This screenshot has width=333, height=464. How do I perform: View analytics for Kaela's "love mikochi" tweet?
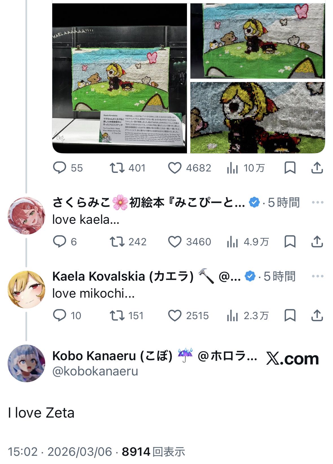(x=232, y=315)
